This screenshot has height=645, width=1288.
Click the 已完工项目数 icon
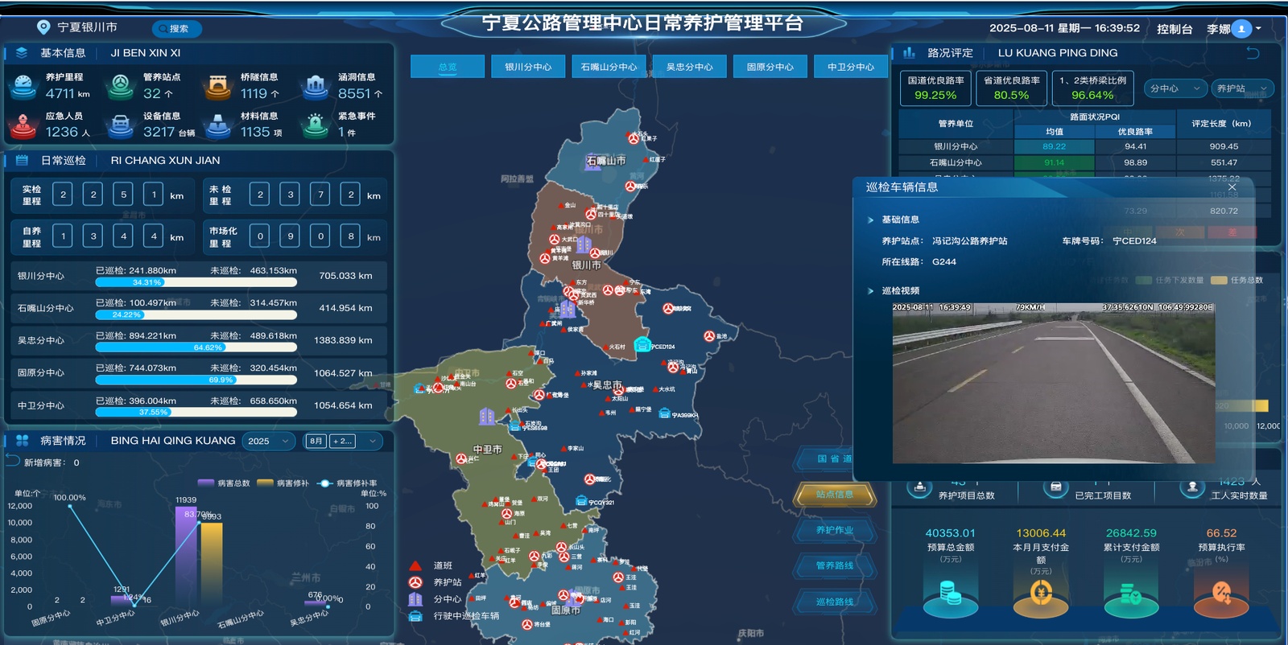click(1055, 487)
